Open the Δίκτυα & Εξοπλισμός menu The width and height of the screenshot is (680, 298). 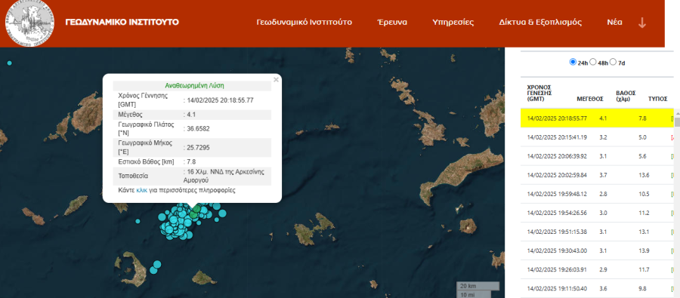(x=540, y=23)
